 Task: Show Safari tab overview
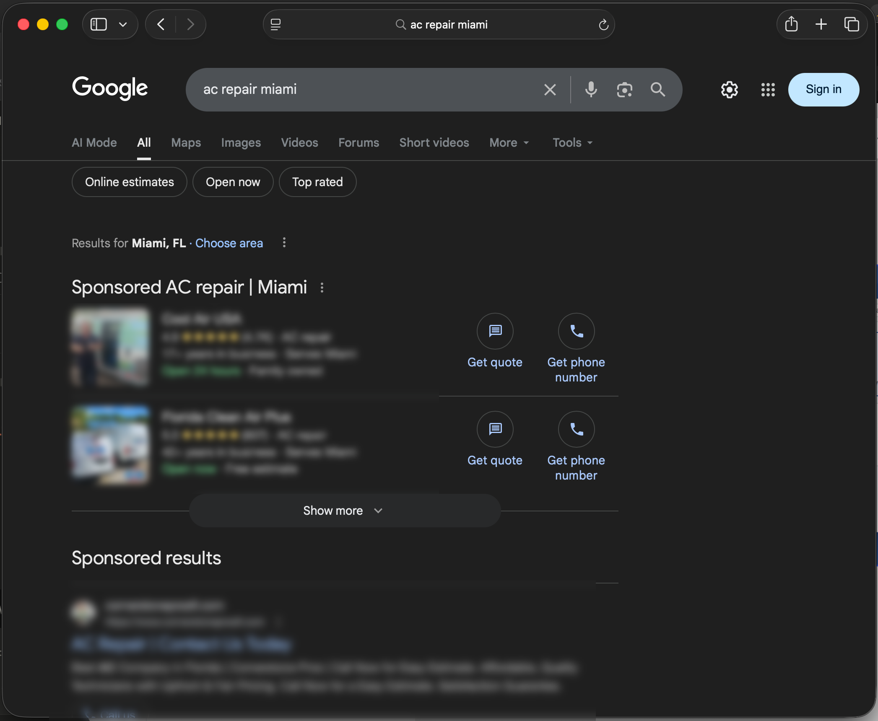click(851, 24)
